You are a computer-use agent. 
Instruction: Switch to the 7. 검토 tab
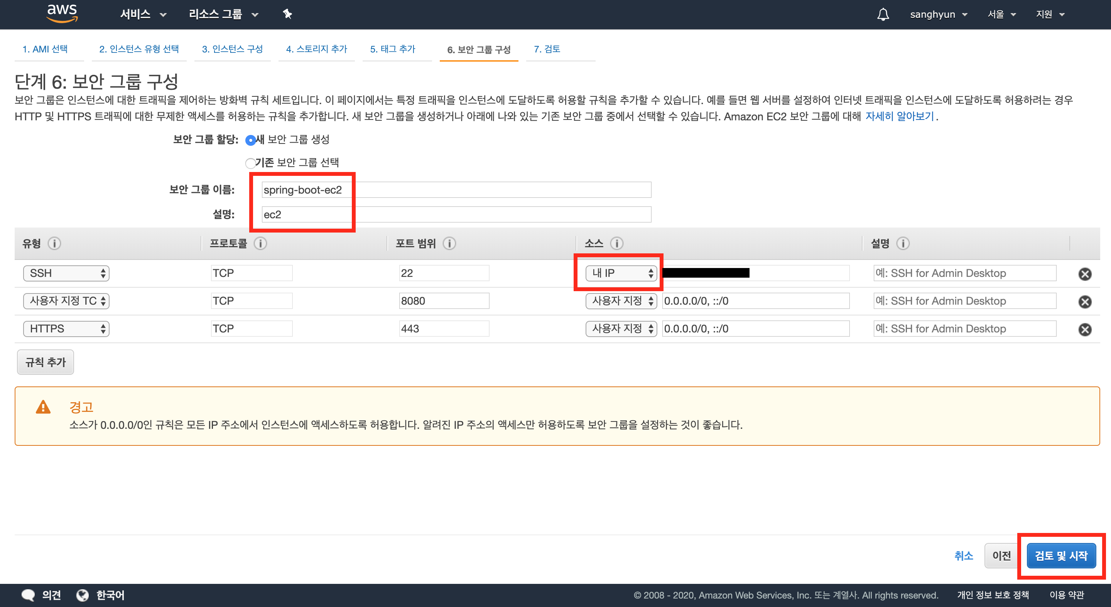(x=547, y=49)
